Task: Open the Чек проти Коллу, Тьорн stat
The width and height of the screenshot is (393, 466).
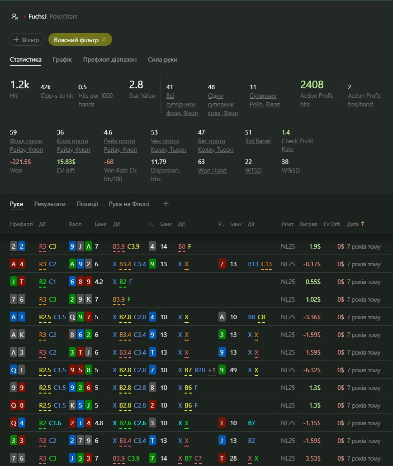Action: pos(169,145)
